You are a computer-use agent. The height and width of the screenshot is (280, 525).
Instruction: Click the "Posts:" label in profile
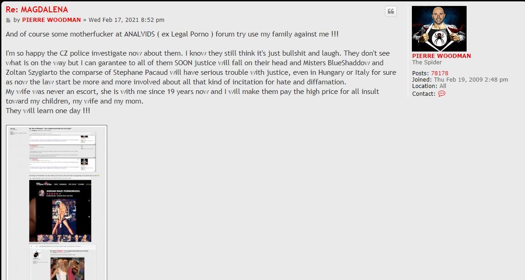click(x=421, y=73)
